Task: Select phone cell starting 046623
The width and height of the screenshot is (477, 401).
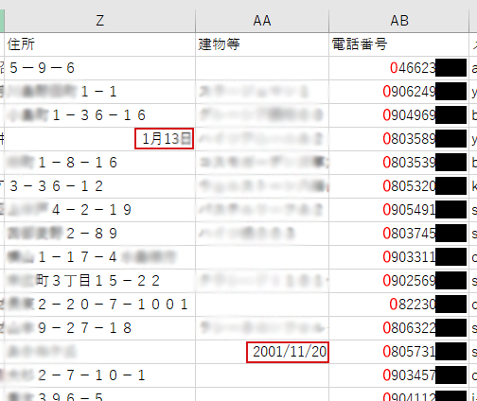Action: coord(399,68)
